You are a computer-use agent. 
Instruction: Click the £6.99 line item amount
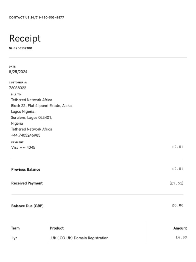pyautogui.click(x=181, y=237)
